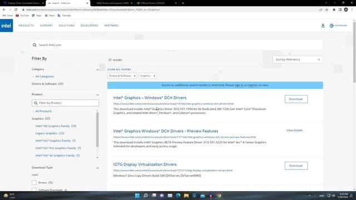Open the Sort by Relevancy dropdown
356x200 pixels.
tap(298, 59)
